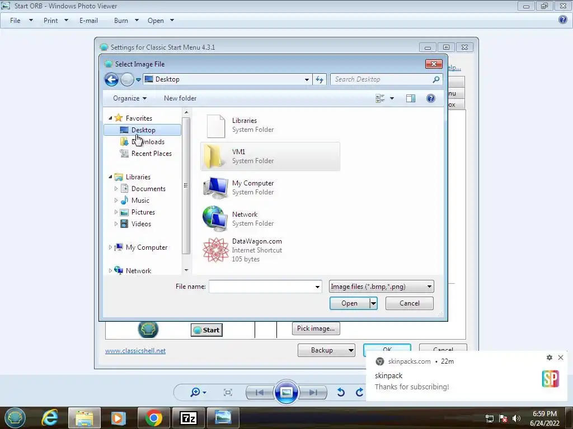This screenshot has width=573, height=429.
Task: Select Network in the navigation tree
Action: [138, 271]
